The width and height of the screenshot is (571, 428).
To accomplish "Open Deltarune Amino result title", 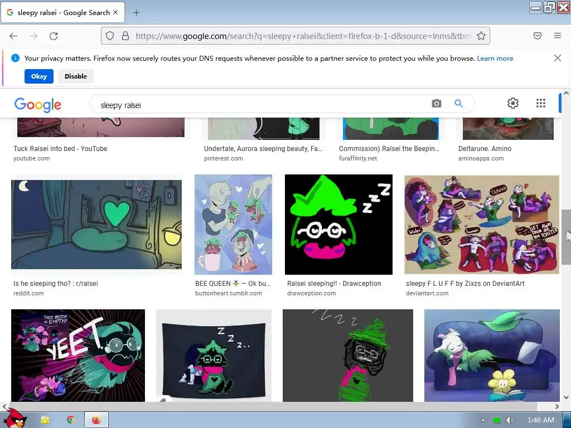I will point(485,148).
